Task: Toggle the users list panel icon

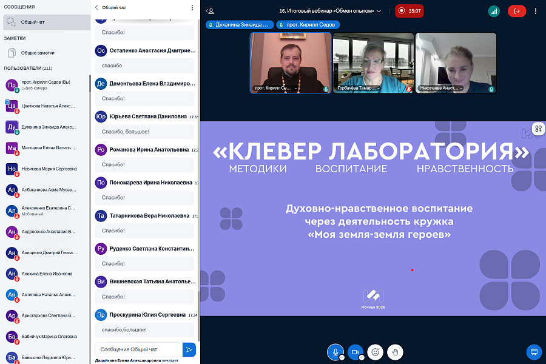Action: (210, 11)
